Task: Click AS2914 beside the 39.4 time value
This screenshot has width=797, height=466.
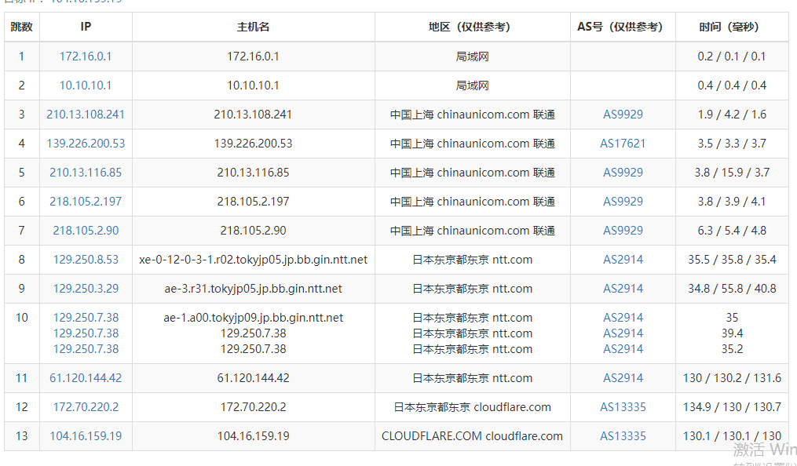Action: tap(623, 333)
